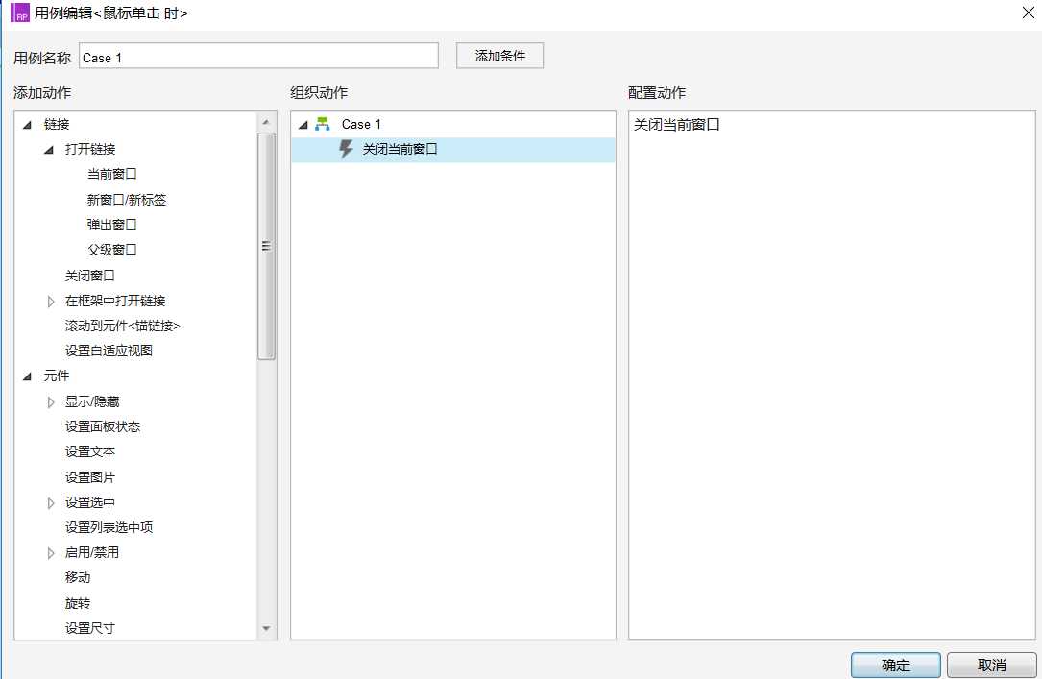Click the Case 1 flow icon
The image size is (1042, 679).
(x=323, y=124)
